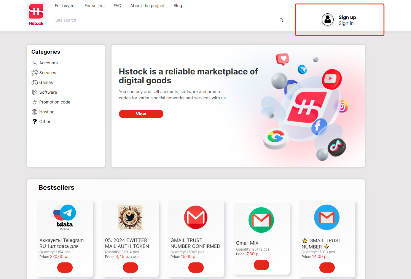Click the Sign up link
The height and width of the screenshot is (279, 411).
pyautogui.click(x=347, y=17)
